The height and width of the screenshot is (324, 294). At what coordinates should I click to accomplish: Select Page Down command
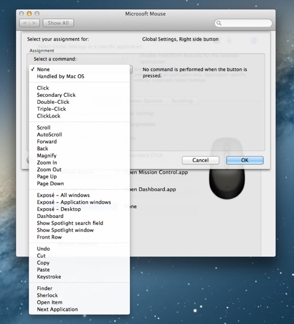coord(79,184)
